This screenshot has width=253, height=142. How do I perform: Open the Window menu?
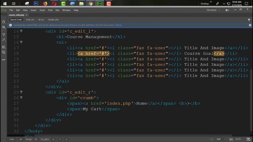click(66, 10)
